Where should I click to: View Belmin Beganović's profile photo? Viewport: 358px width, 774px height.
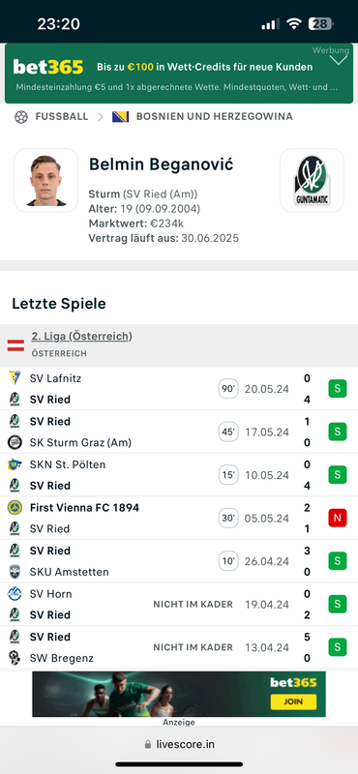45,180
